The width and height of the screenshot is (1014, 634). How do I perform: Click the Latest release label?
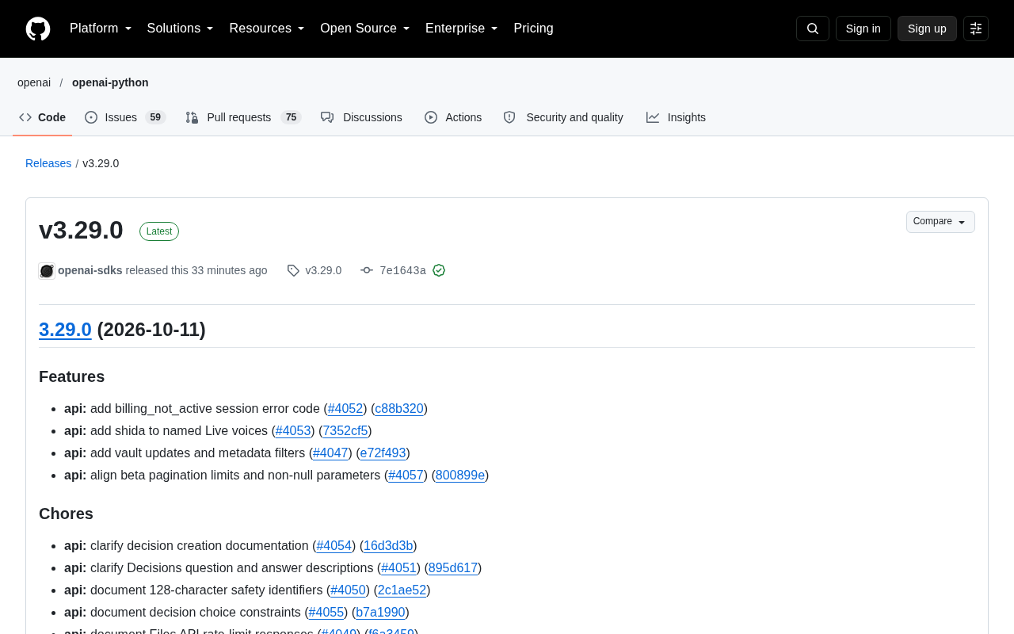point(159,231)
